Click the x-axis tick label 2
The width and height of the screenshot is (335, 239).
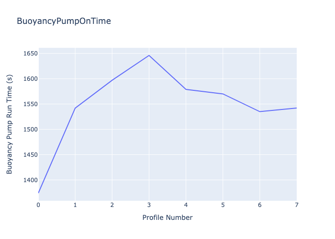pos(112,205)
